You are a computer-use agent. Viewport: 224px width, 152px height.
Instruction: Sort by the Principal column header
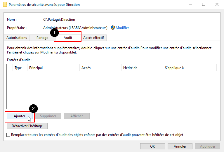tap(53, 68)
